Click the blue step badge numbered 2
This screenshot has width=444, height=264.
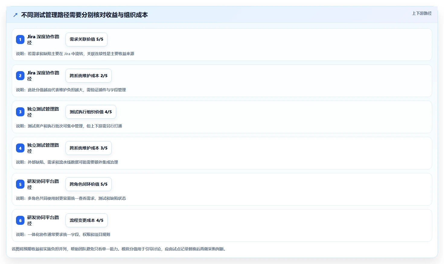pos(20,76)
